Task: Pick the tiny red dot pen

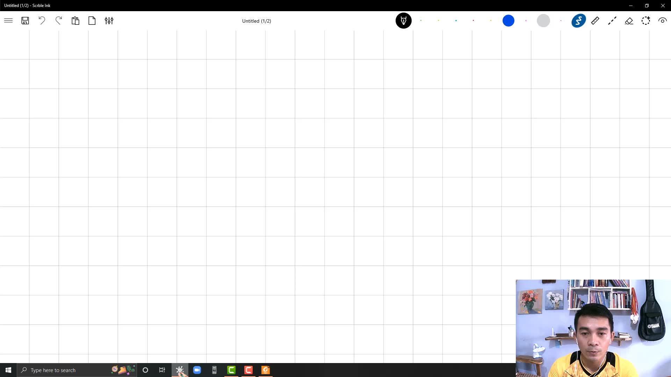Action: (x=561, y=21)
